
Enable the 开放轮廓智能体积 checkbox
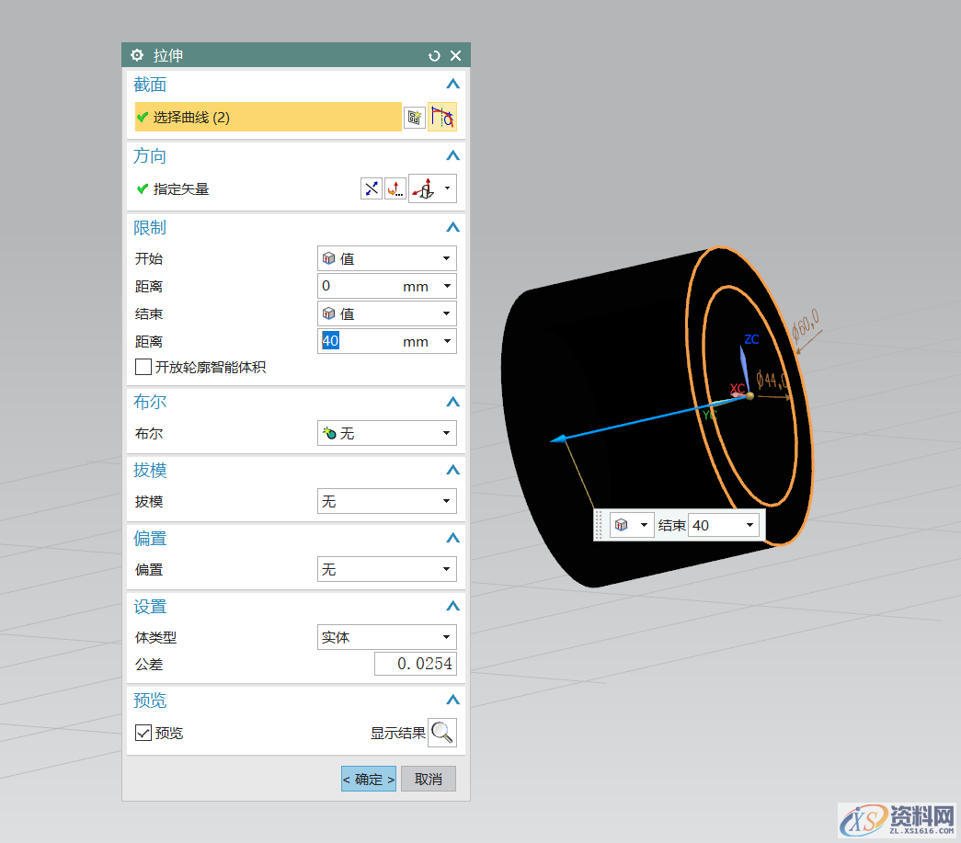coord(143,367)
